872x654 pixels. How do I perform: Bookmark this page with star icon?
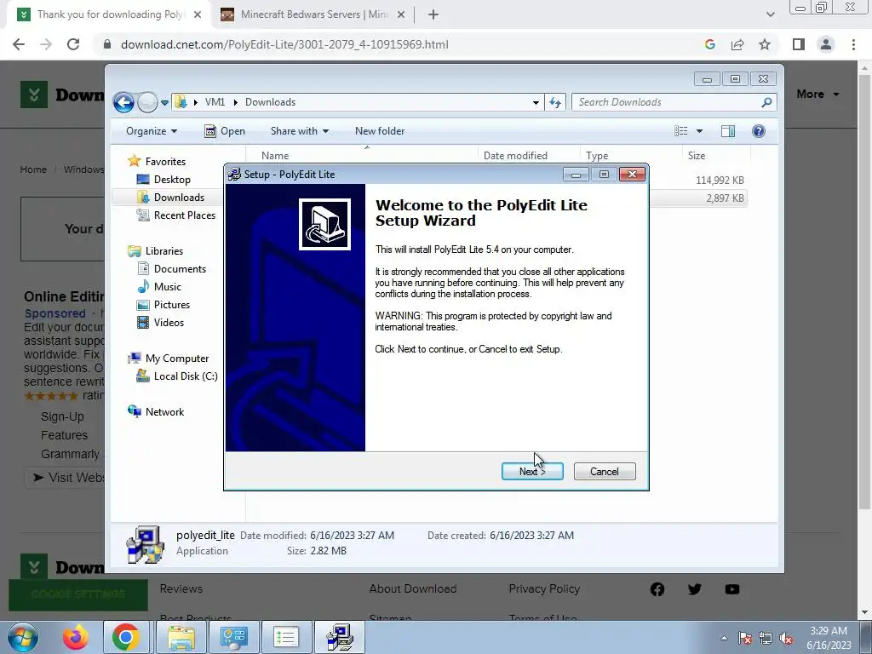pos(765,44)
